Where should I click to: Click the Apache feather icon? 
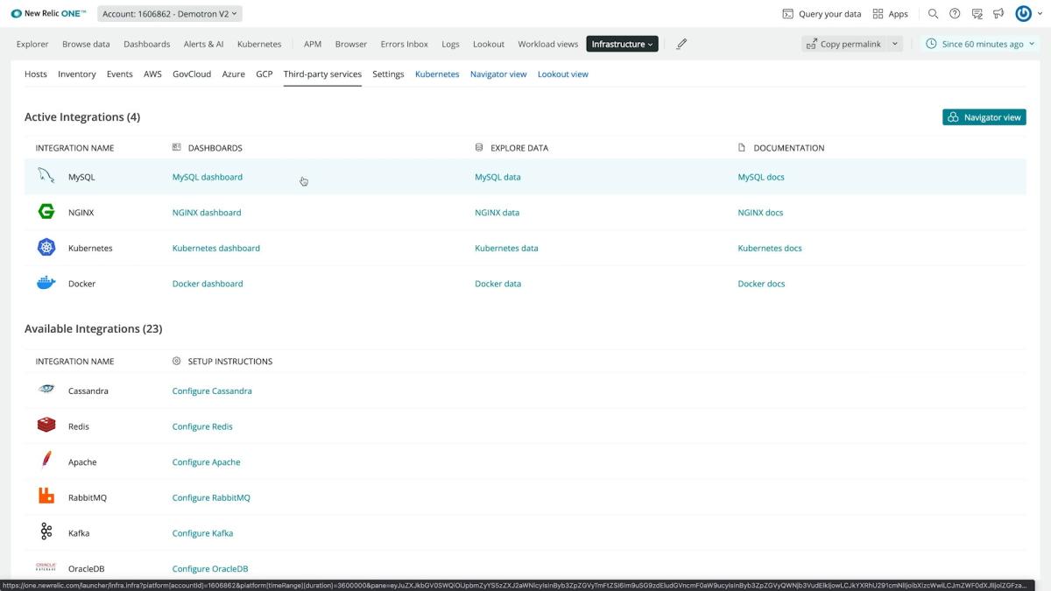[x=46, y=461]
